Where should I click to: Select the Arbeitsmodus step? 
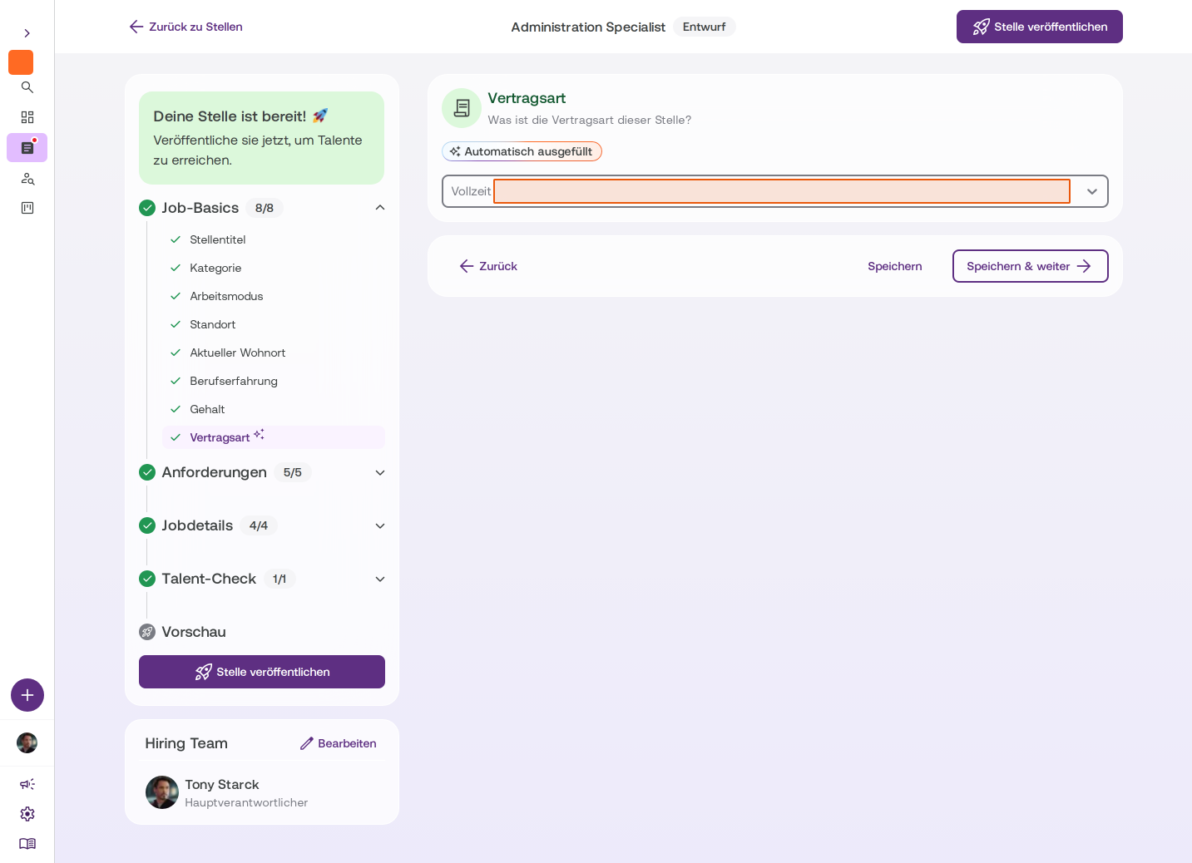[226, 296]
